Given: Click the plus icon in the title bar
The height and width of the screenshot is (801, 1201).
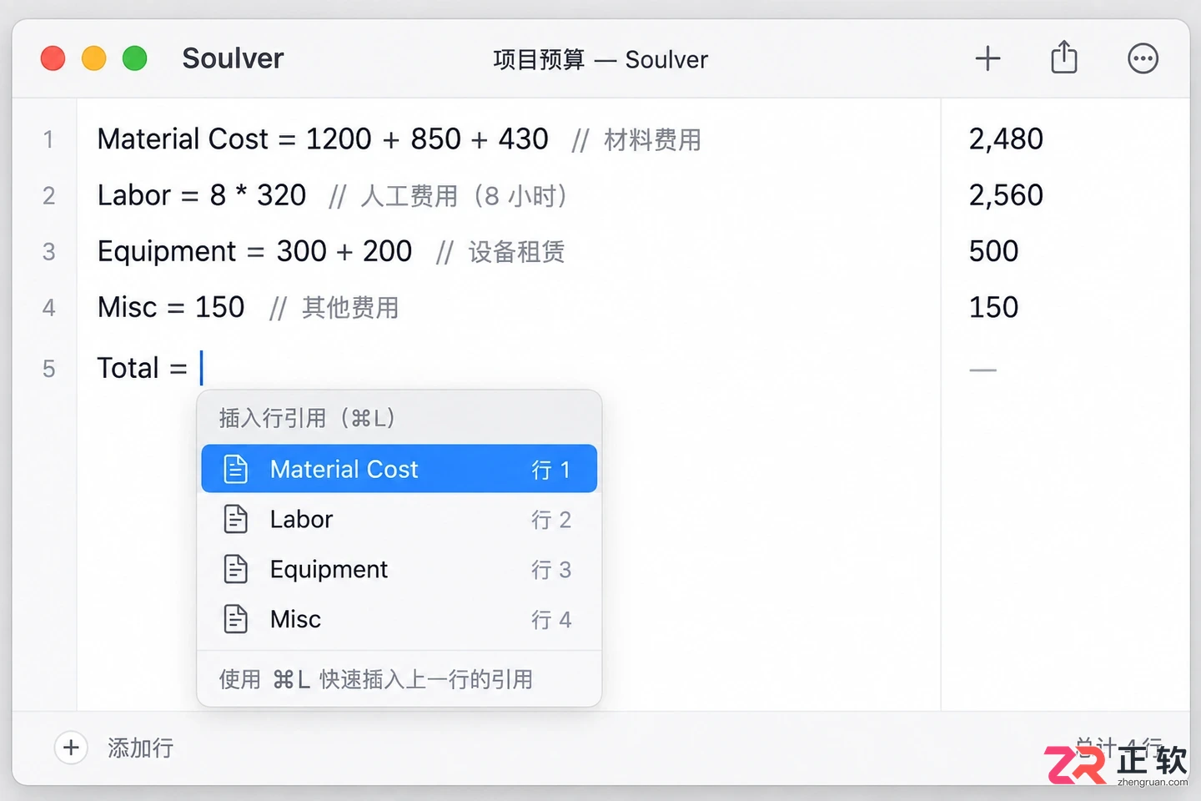Looking at the screenshot, I should pos(987,58).
